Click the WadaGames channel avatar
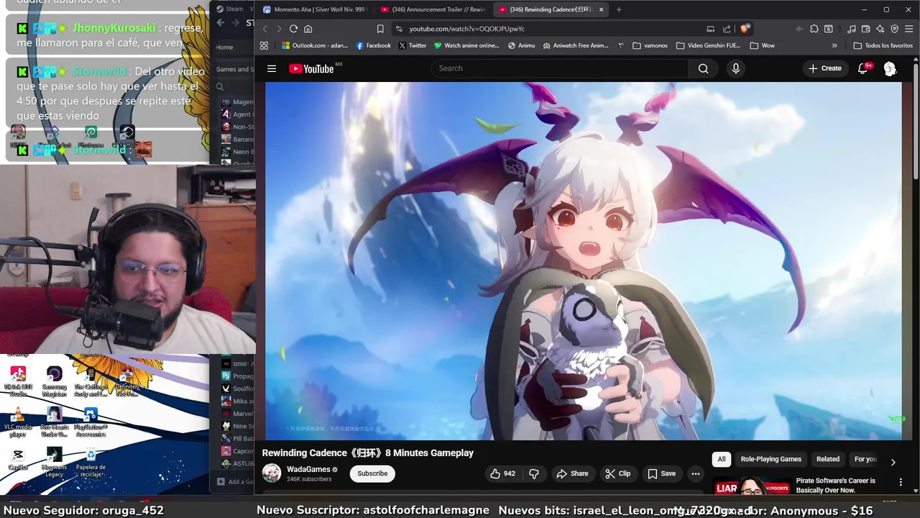The height and width of the screenshot is (518, 920). [x=272, y=473]
